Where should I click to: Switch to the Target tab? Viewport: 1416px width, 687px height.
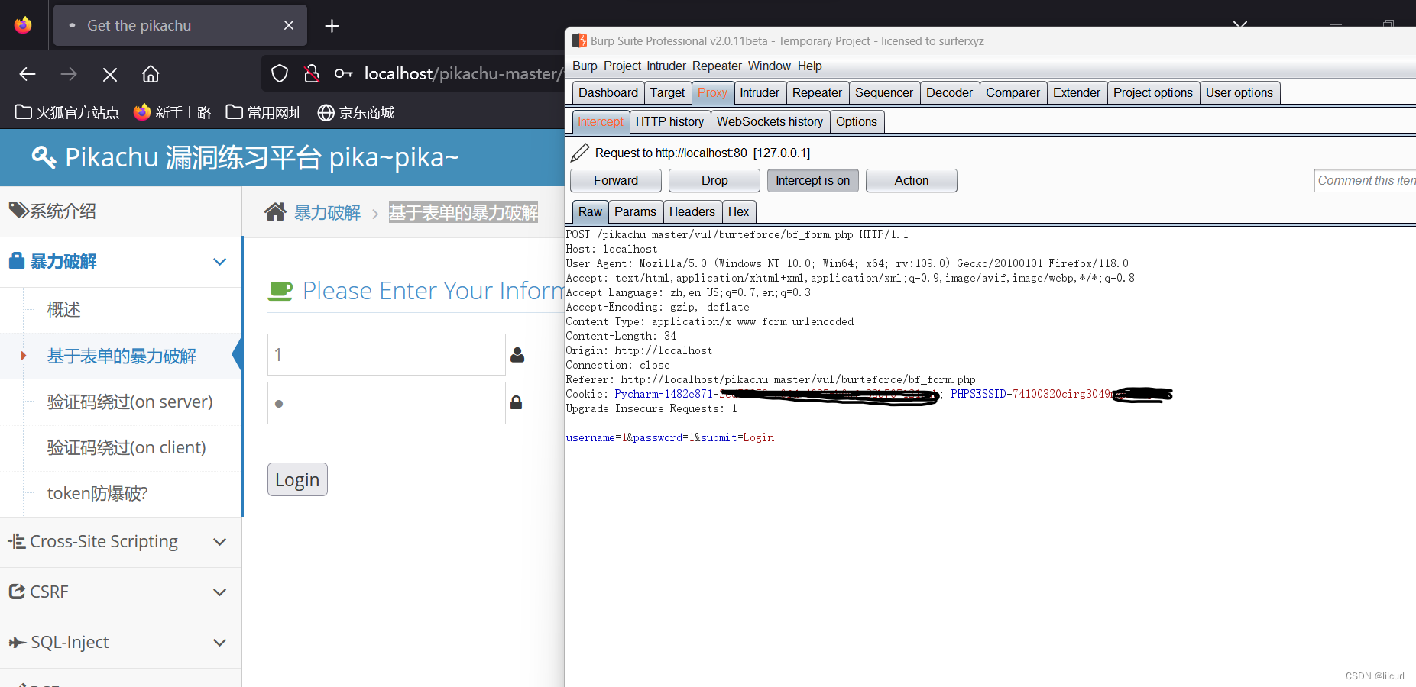(x=667, y=92)
